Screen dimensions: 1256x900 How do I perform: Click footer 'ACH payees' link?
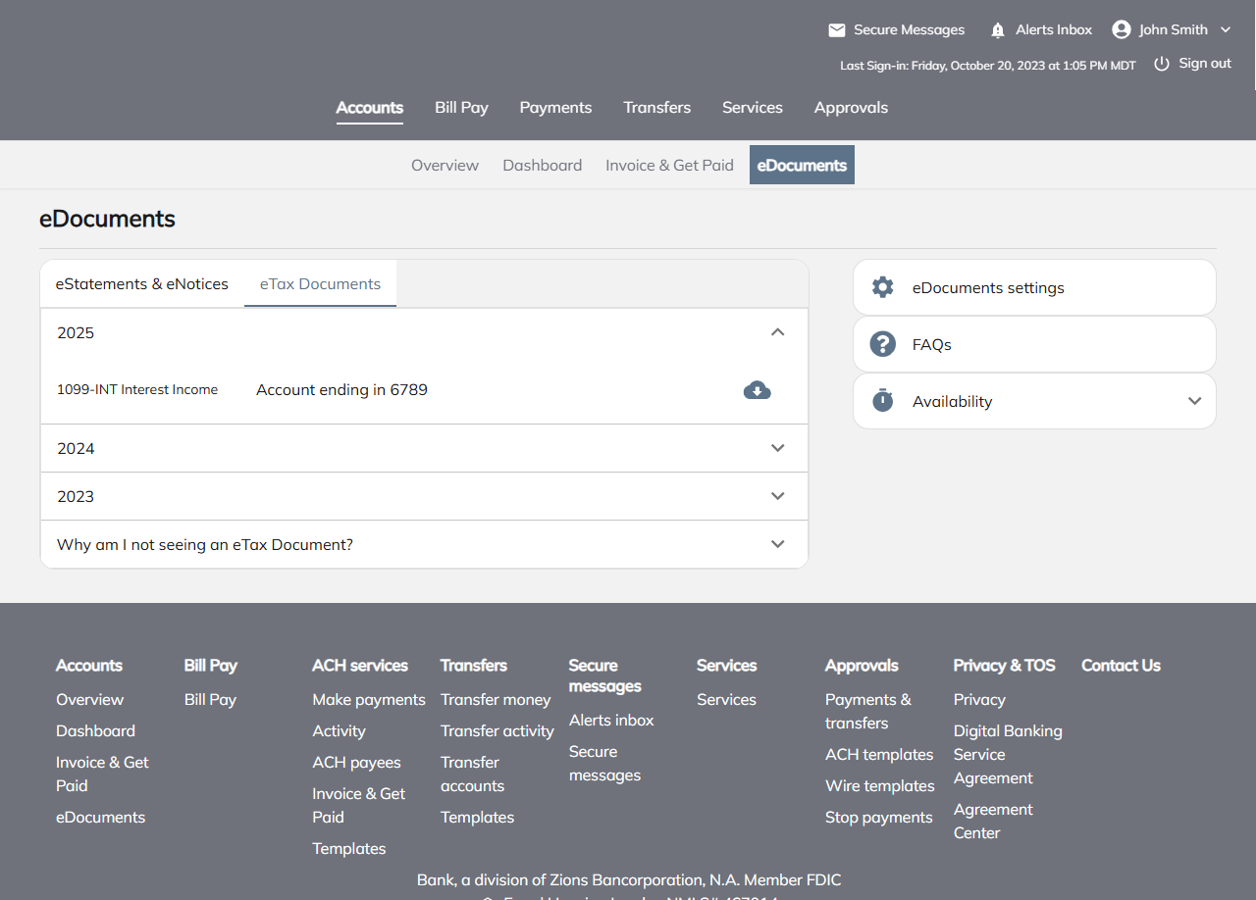coord(356,763)
